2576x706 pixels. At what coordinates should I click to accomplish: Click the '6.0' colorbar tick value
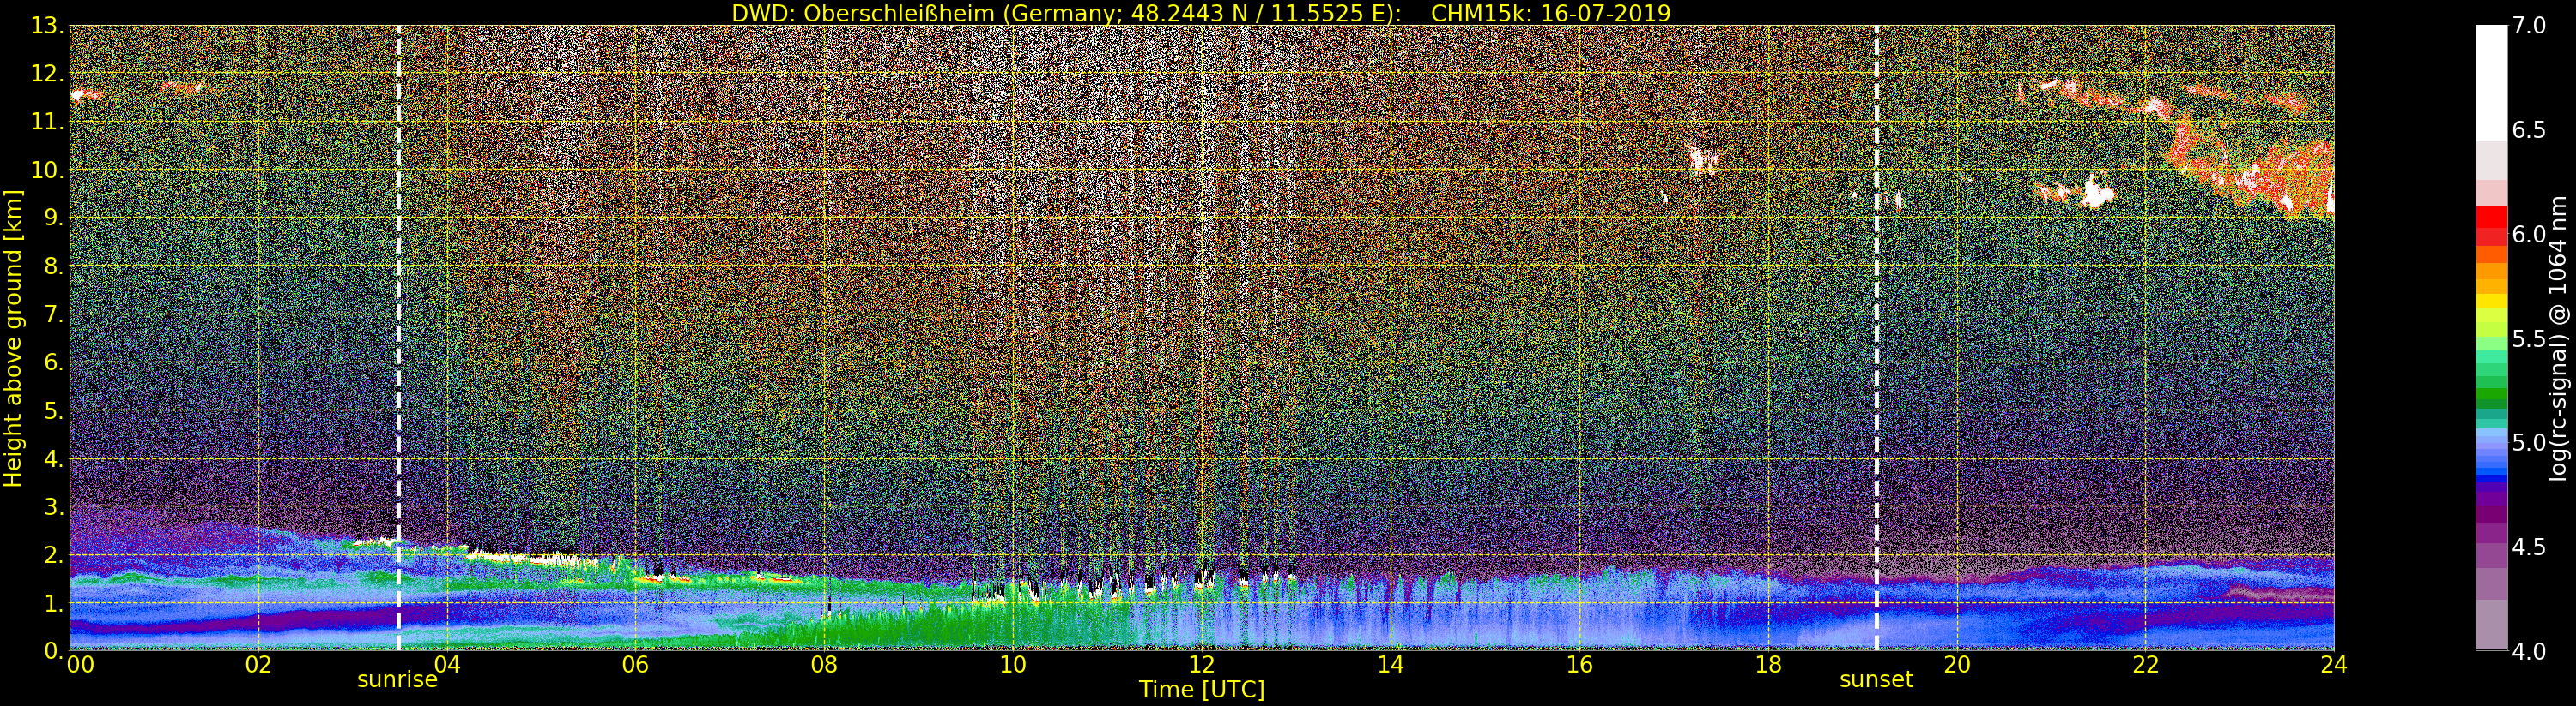click(x=2529, y=234)
